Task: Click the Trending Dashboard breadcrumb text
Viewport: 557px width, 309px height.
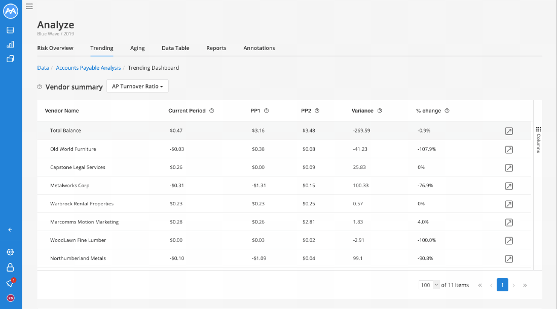Action: click(x=154, y=68)
